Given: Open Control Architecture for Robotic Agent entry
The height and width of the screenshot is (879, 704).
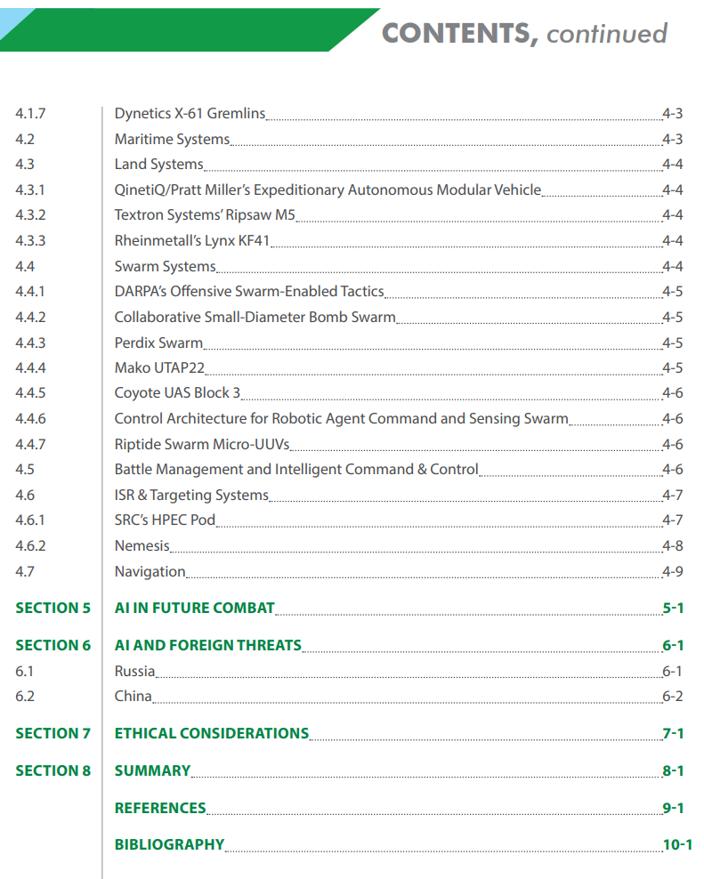Looking at the screenshot, I should click(x=341, y=419).
